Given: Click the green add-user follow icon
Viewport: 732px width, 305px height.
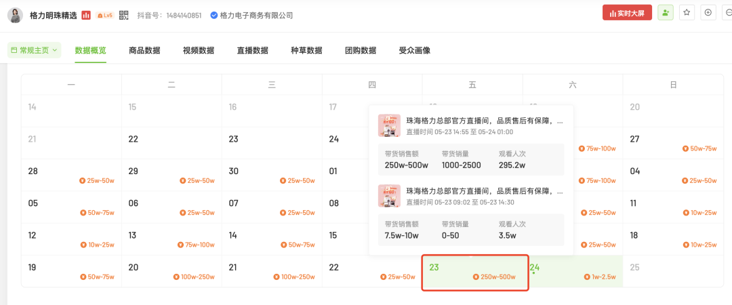Looking at the screenshot, I should coord(666,13).
